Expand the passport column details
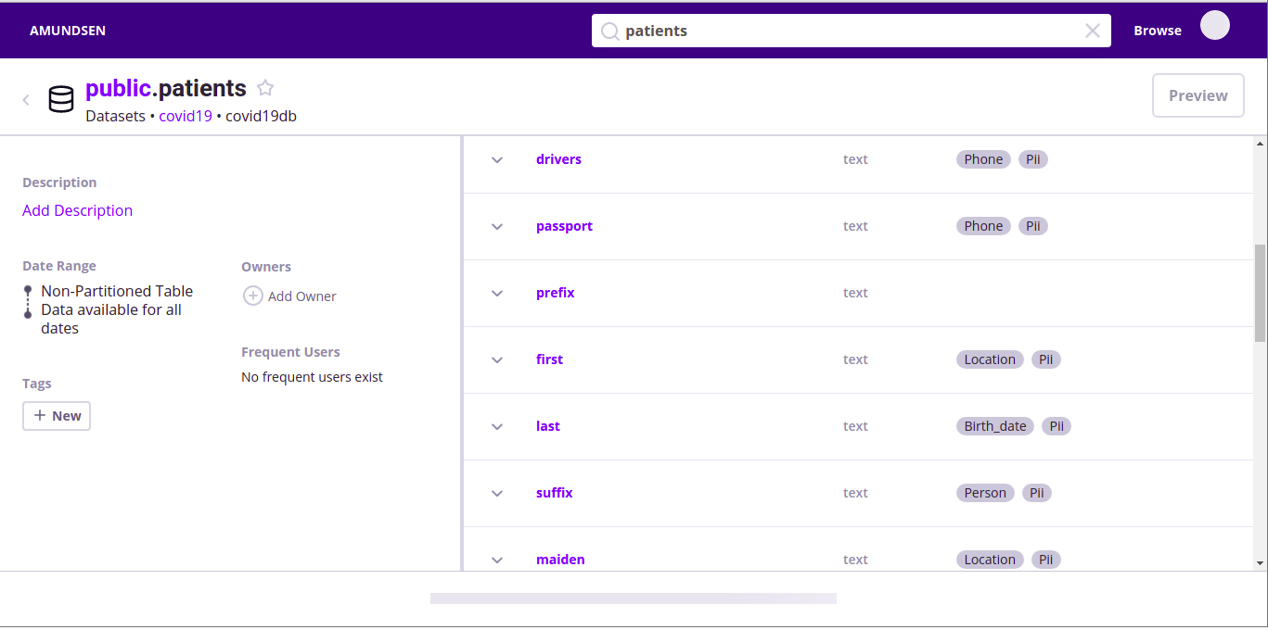This screenshot has height=630, width=1268. [x=497, y=227]
